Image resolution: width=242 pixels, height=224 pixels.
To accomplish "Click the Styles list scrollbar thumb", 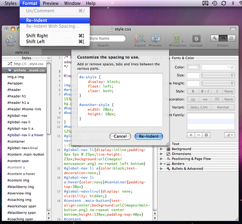I will [x=49, y=99].
